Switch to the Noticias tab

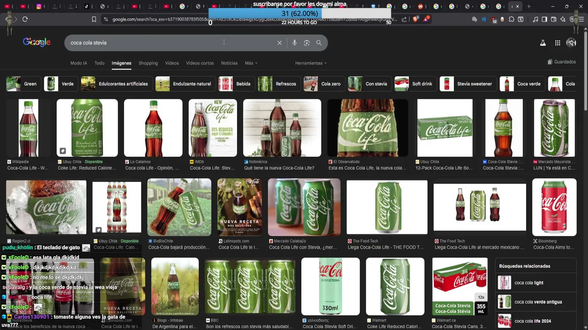[229, 63]
